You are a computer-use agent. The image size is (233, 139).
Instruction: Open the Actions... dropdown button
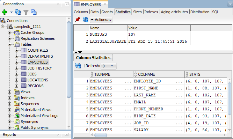101,20
